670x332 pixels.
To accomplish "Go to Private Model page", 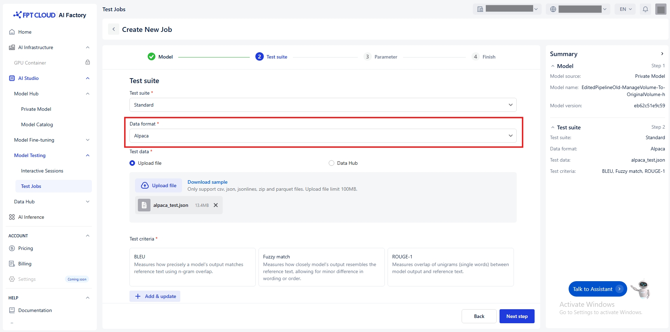I will tap(36, 109).
